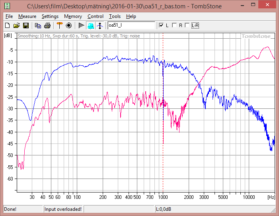Screen dimensions: 279x216
Task: Start measurement with the play arrow icon
Action: tap(81, 26)
